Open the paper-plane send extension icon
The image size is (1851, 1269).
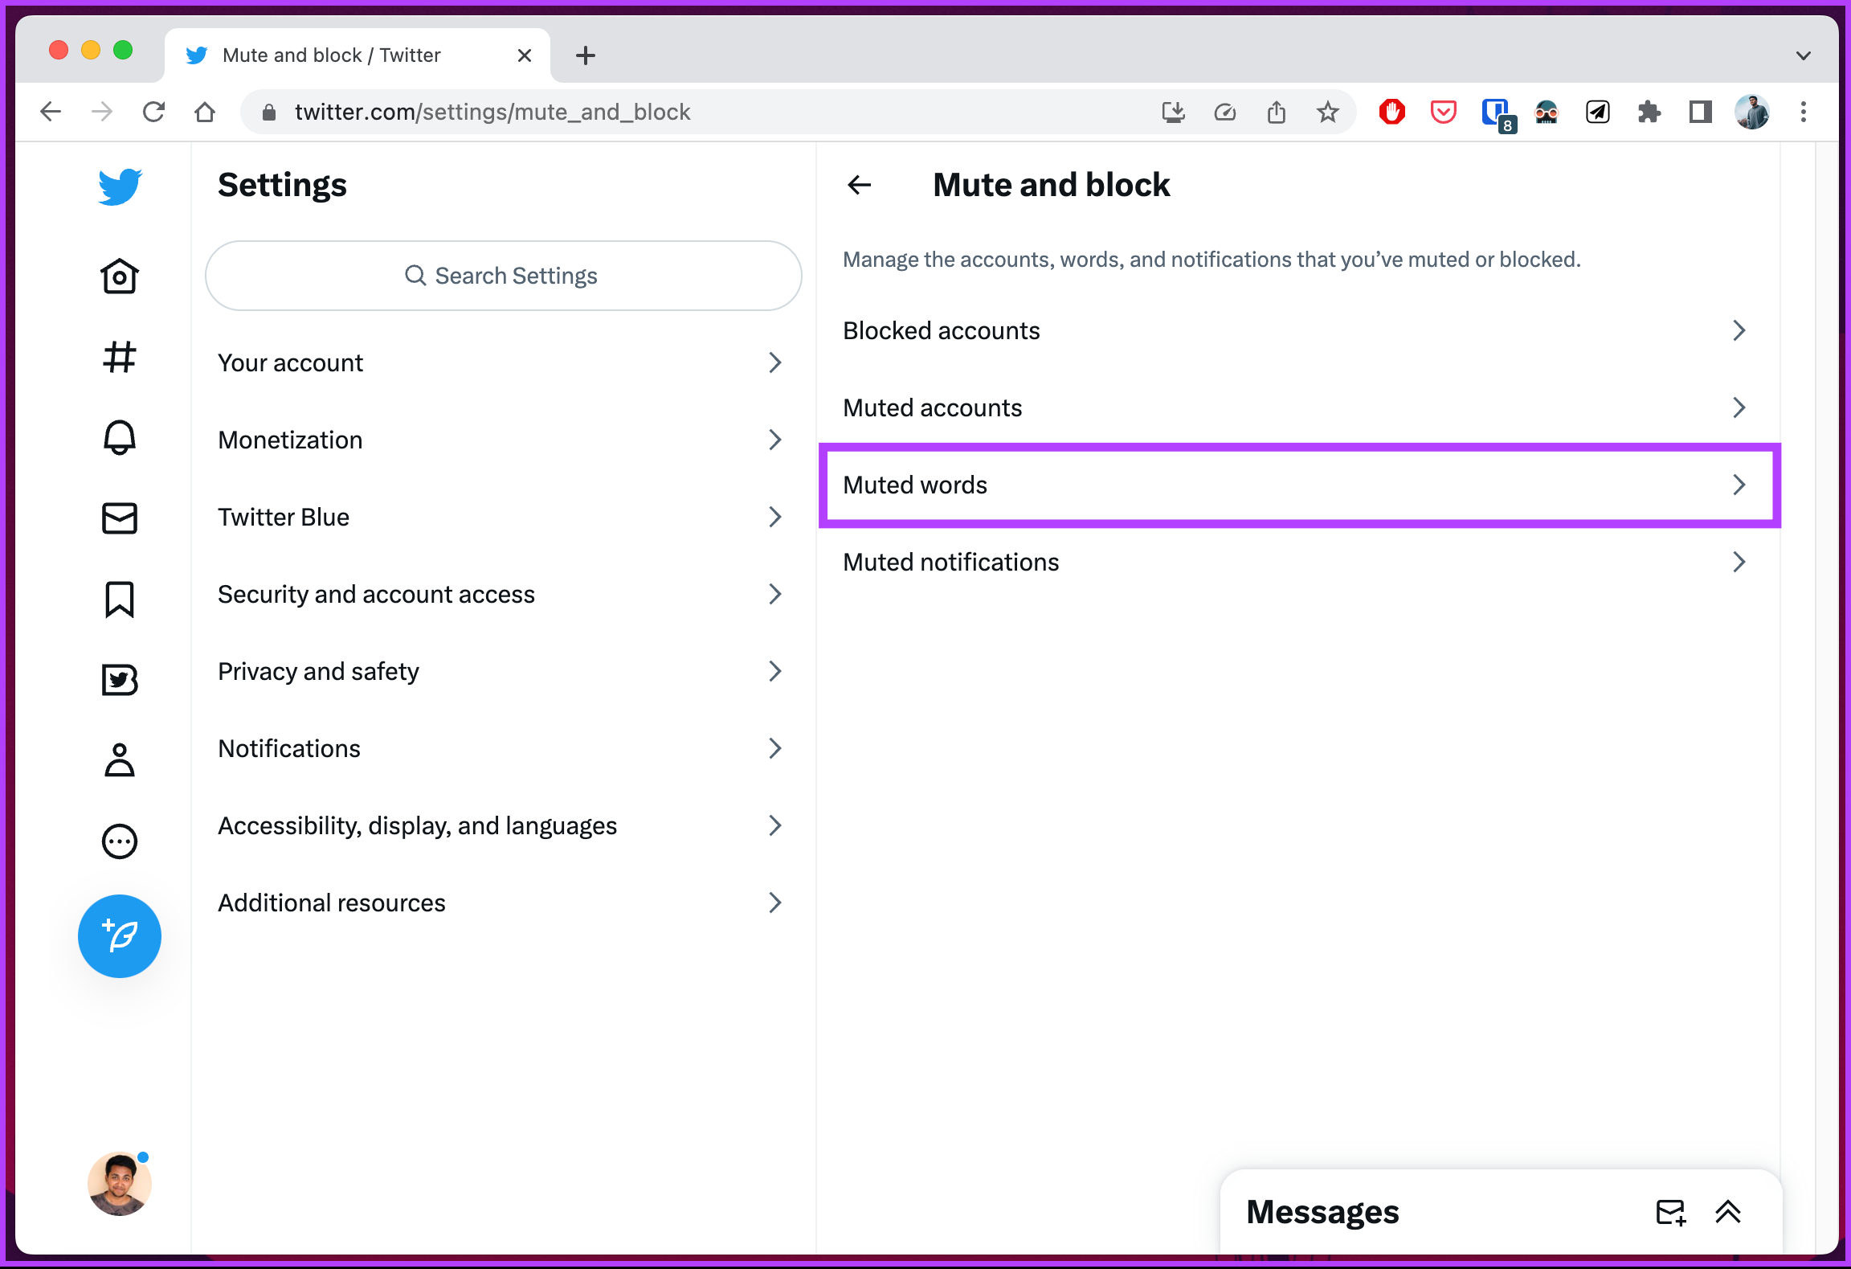(x=1598, y=112)
